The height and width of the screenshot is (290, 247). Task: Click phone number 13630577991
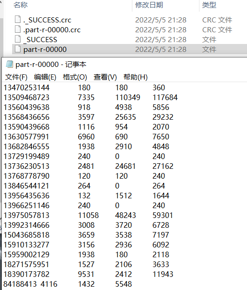click(27, 137)
